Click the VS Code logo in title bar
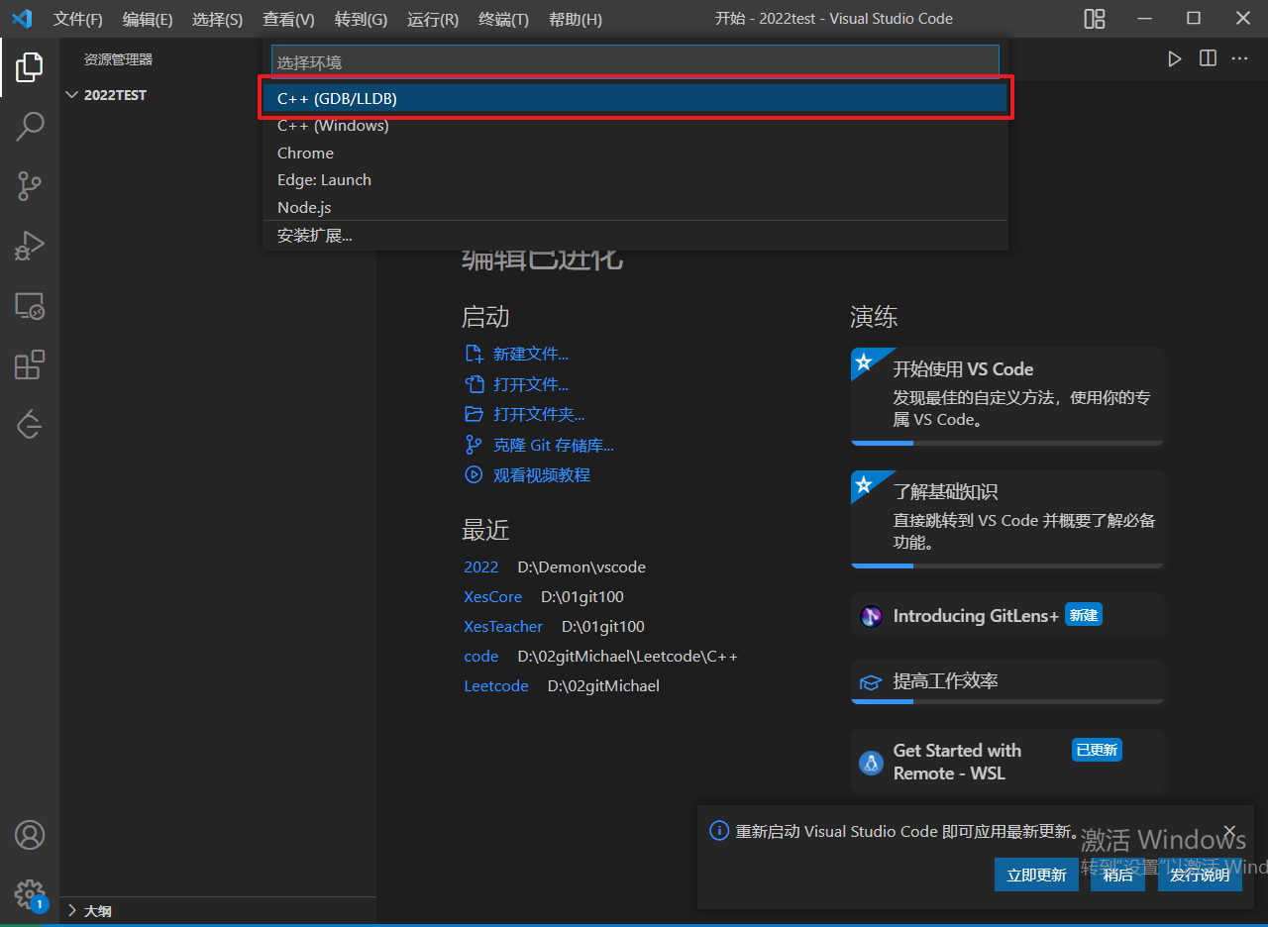Screen dimensions: 1268x927 [x=22, y=19]
